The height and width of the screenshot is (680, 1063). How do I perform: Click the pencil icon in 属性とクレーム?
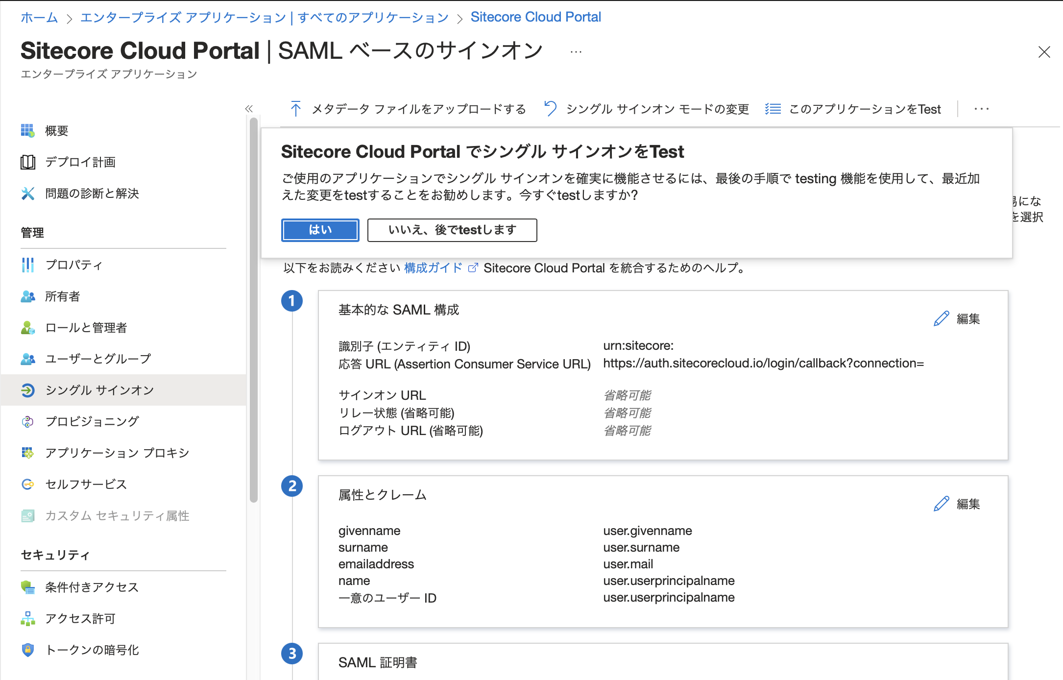(x=941, y=504)
